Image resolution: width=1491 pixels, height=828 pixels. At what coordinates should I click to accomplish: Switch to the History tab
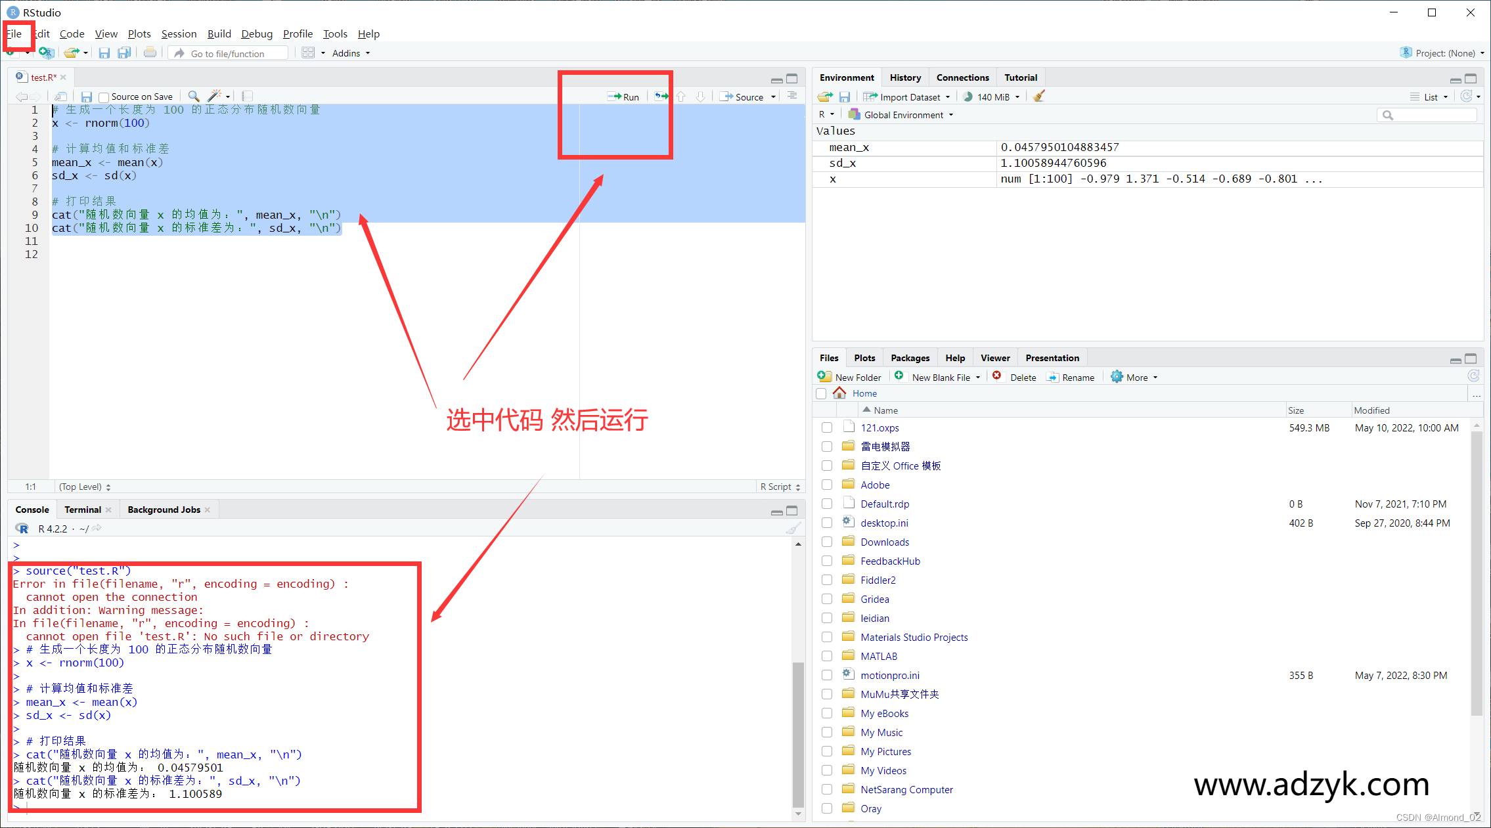click(x=905, y=77)
